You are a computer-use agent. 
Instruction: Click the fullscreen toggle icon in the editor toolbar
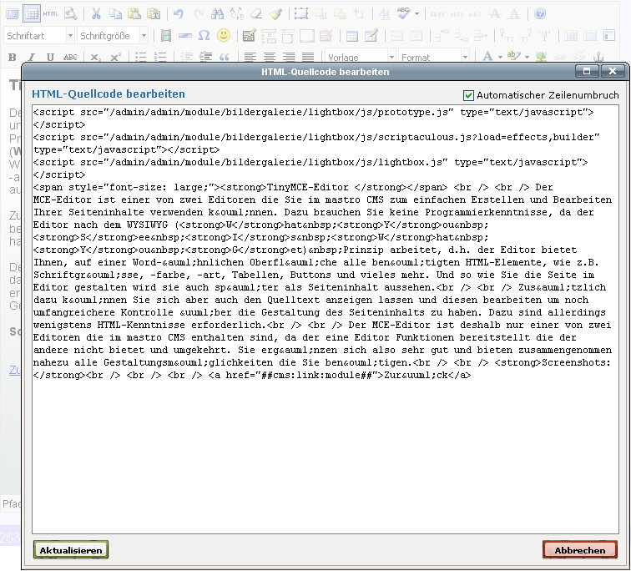click(x=12, y=14)
